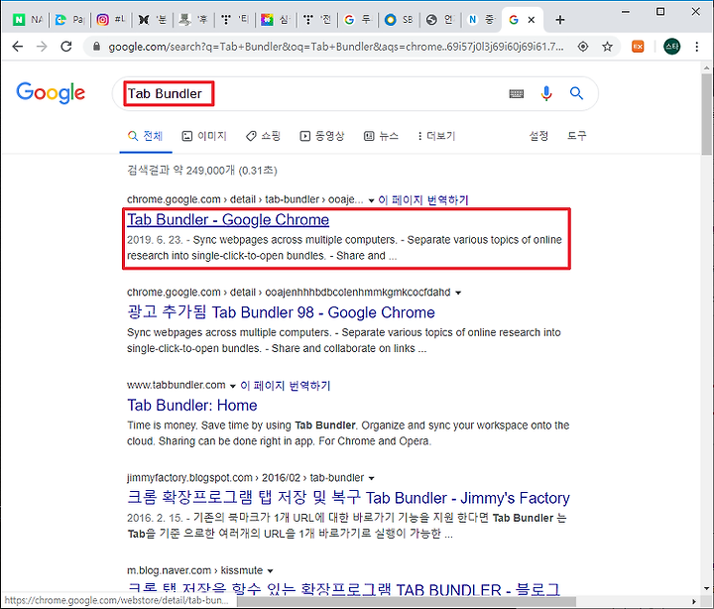Click the location target icon in address bar
714x609 pixels.
tap(583, 47)
